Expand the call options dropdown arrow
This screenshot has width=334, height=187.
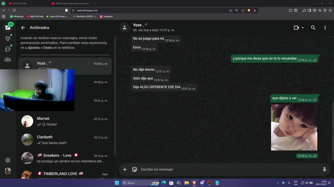303,28
